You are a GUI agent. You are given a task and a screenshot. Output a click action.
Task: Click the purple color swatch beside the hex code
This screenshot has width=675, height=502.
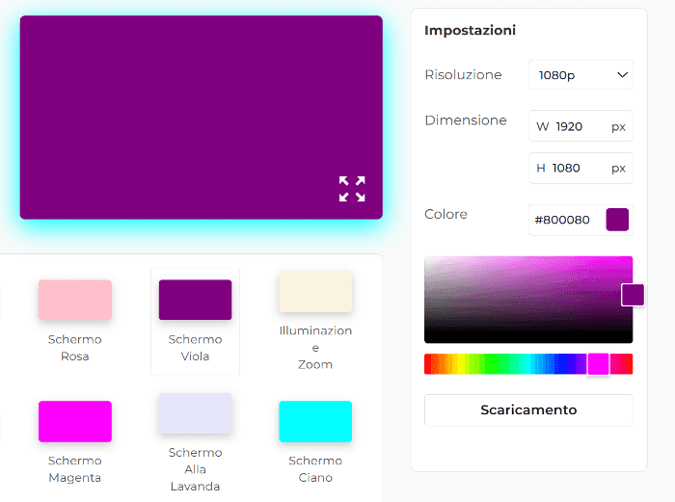click(x=617, y=220)
